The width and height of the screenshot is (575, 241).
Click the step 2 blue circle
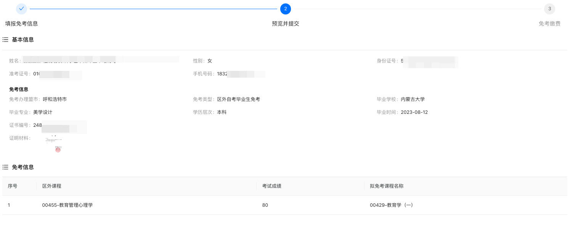point(285,9)
